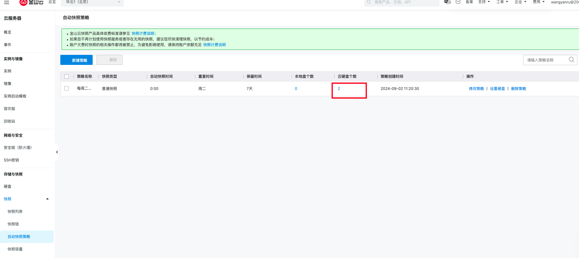Click the 设置硬盘 link

point(497,89)
